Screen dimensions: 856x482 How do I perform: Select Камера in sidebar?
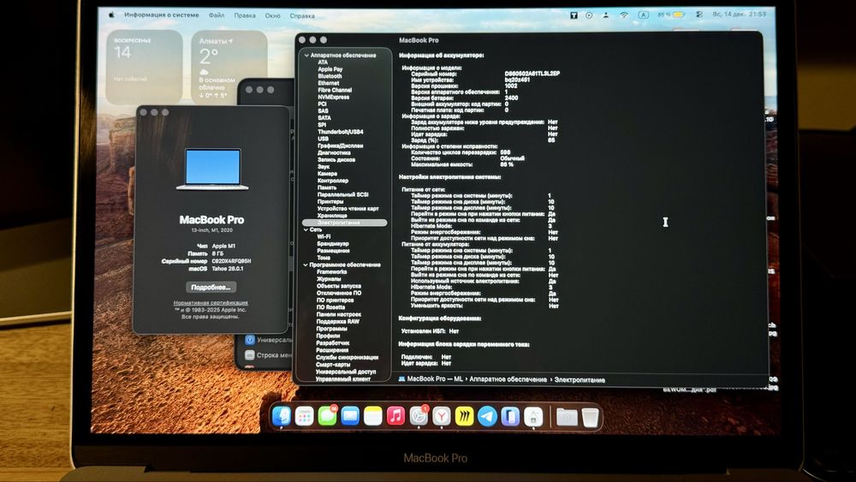click(x=327, y=174)
